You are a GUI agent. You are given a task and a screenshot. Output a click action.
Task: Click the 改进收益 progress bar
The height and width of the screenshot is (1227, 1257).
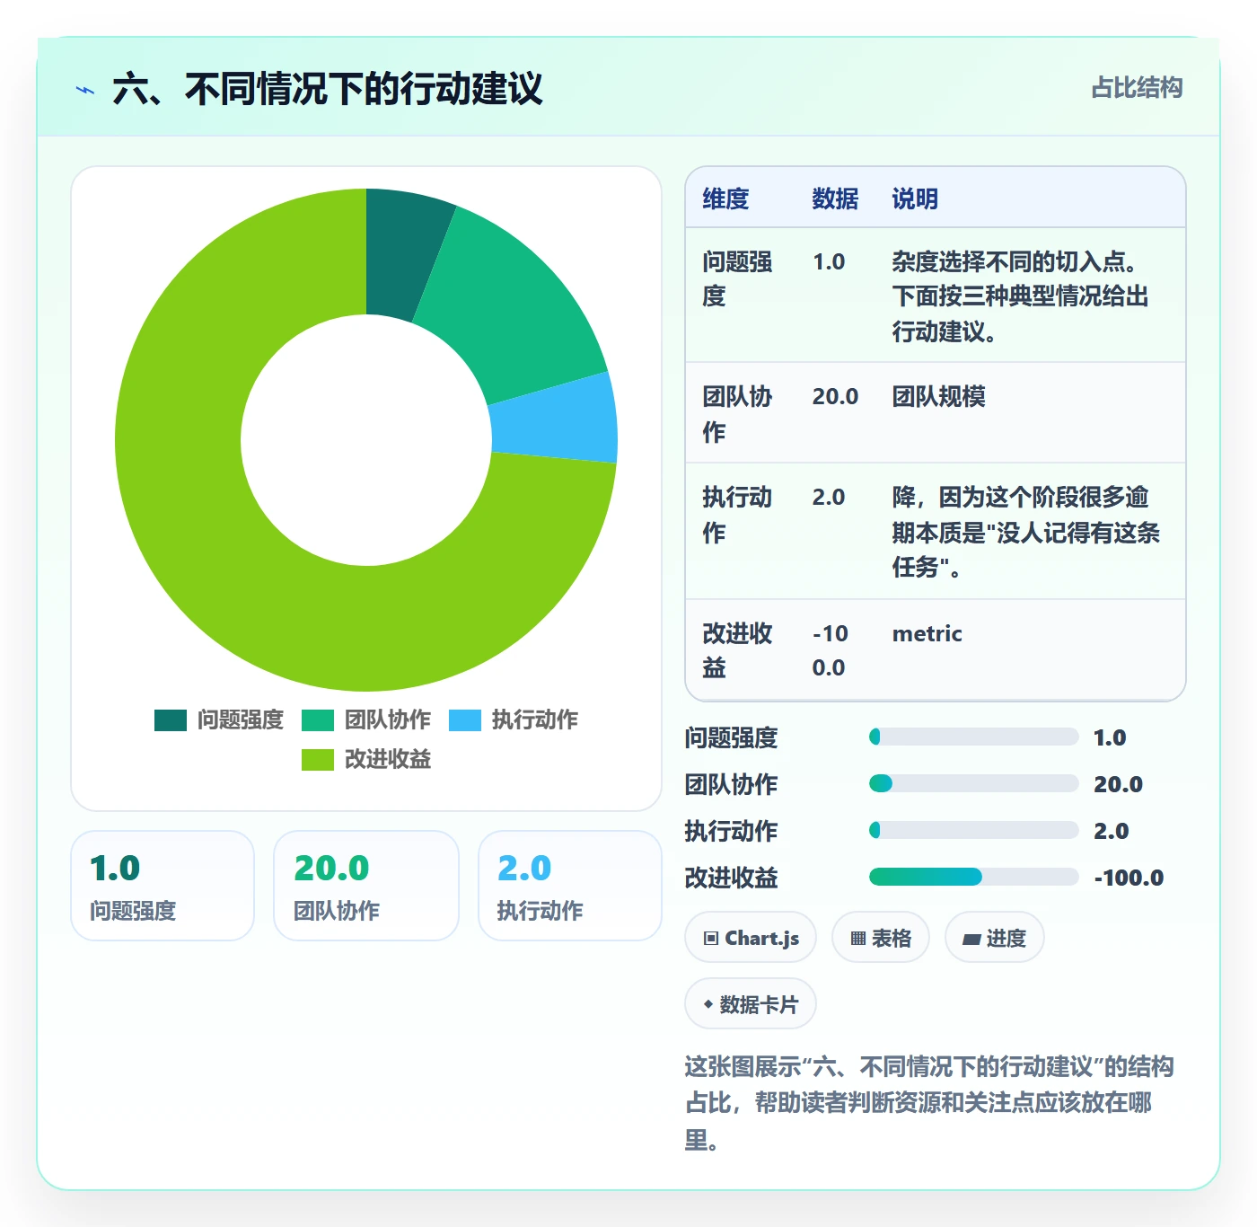pyautogui.click(x=973, y=878)
